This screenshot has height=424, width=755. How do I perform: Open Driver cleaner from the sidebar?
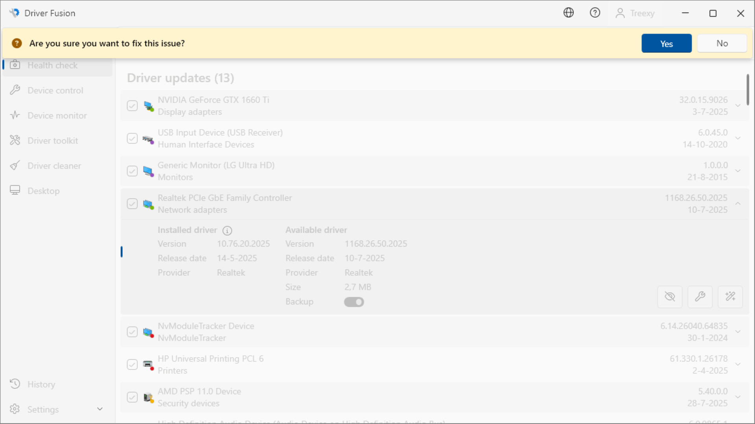click(54, 165)
